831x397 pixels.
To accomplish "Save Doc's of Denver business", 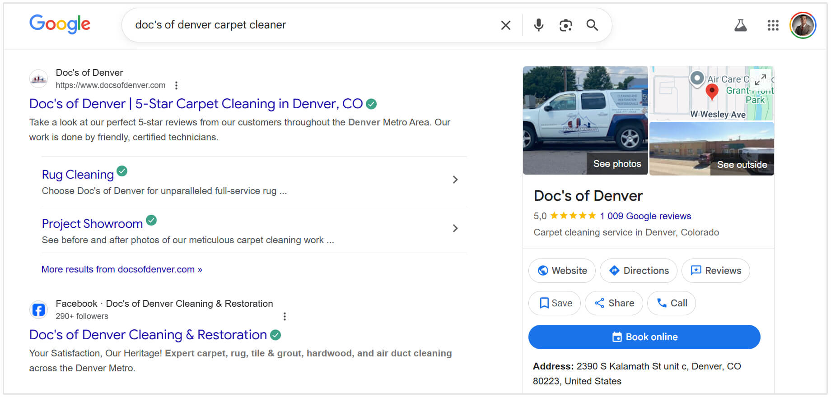I will [x=555, y=303].
